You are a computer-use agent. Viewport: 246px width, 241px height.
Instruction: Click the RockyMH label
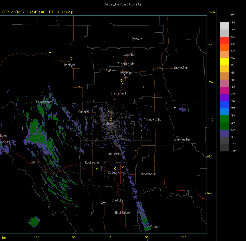click(x=70, y=65)
